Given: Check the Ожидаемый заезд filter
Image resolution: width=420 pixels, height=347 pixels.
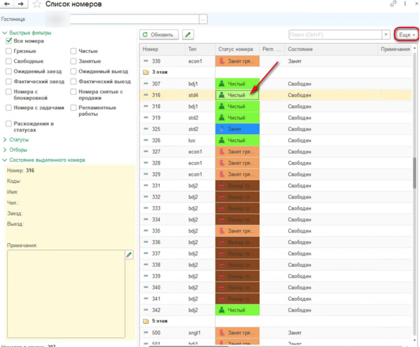Looking at the screenshot, I should click(x=9, y=71).
